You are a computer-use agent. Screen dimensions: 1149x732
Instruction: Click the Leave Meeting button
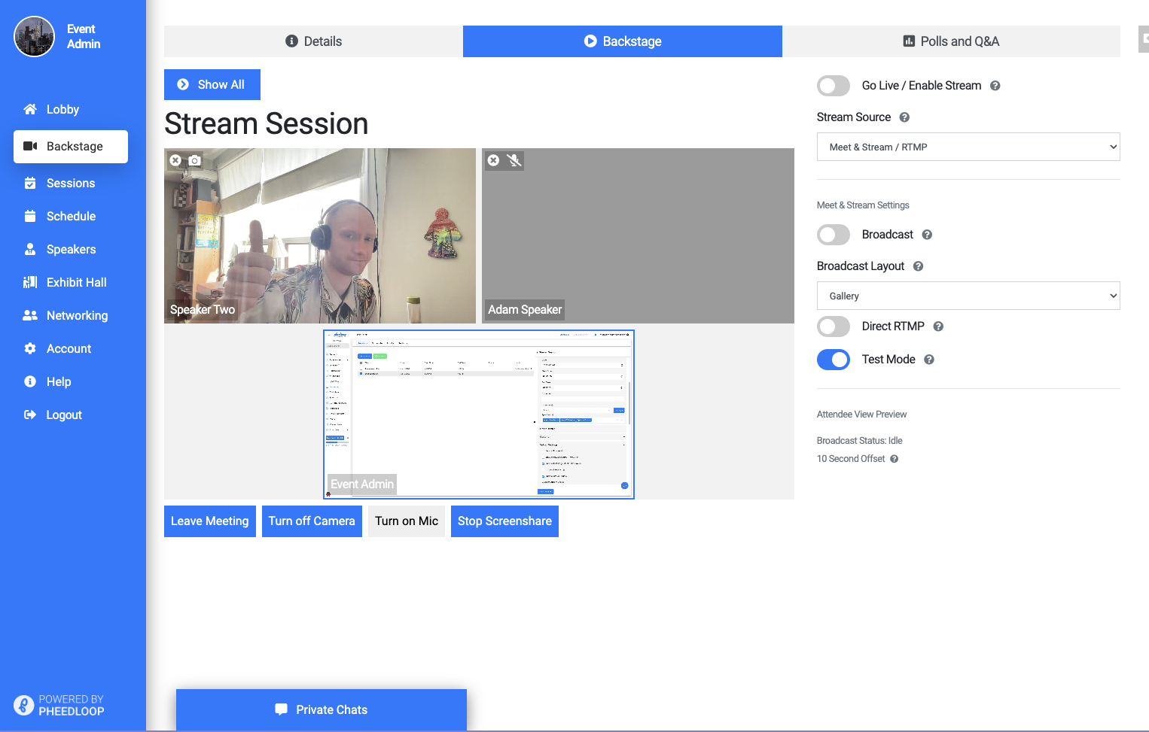[x=209, y=521]
